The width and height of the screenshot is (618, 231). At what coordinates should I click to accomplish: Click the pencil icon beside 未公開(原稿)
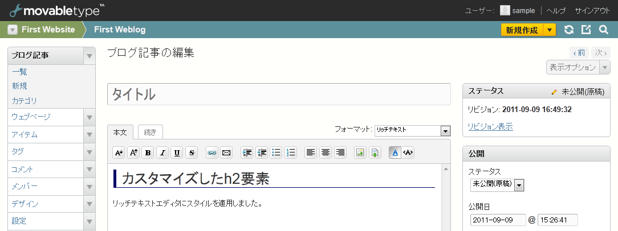[x=555, y=92]
